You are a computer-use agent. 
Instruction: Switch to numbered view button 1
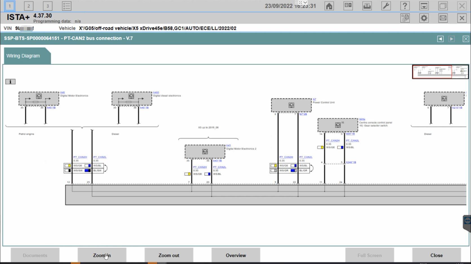click(10, 6)
